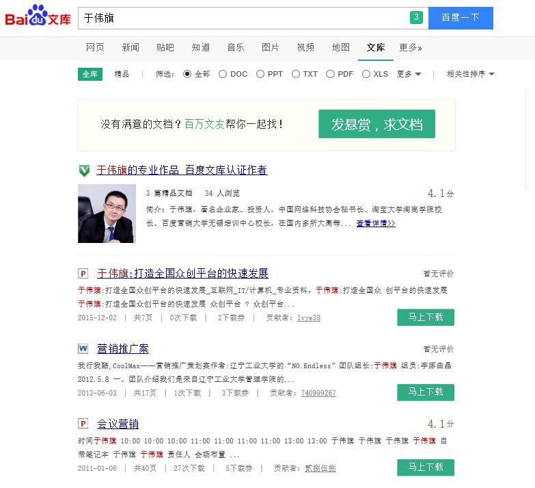Open the 新闻 tab
The image size is (535, 488).
131,47
